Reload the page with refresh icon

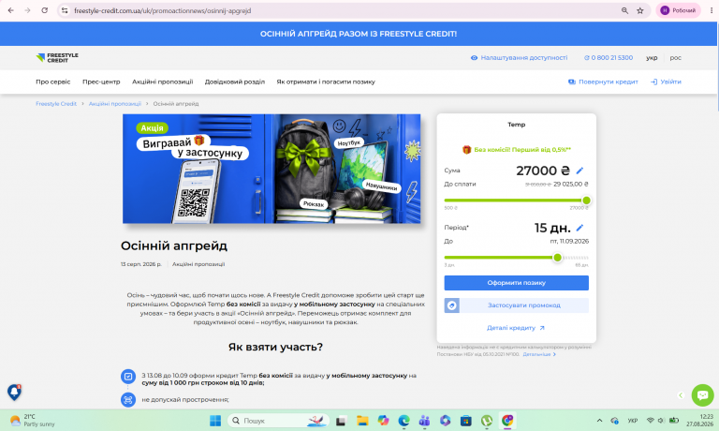coord(45,10)
